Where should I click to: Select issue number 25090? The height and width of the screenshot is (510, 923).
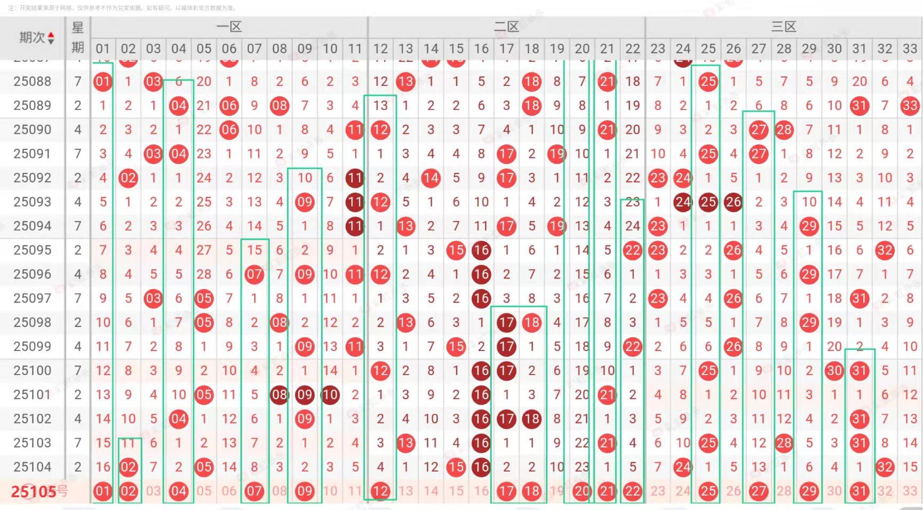tap(33, 130)
